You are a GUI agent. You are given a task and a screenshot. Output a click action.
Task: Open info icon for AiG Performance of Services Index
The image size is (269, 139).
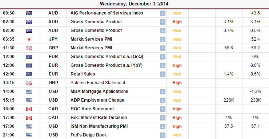pos(162,13)
